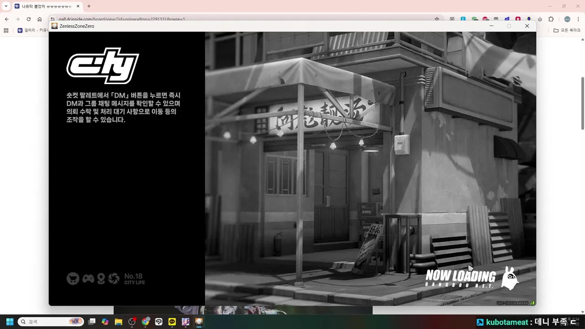The width and height of the screenshot is (585, 329).
Task: Close the ZenlessZoneZero window
Action: [x=527, y=26]
